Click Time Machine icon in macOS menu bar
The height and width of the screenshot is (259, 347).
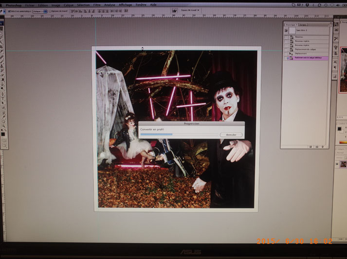pos(326,5)
